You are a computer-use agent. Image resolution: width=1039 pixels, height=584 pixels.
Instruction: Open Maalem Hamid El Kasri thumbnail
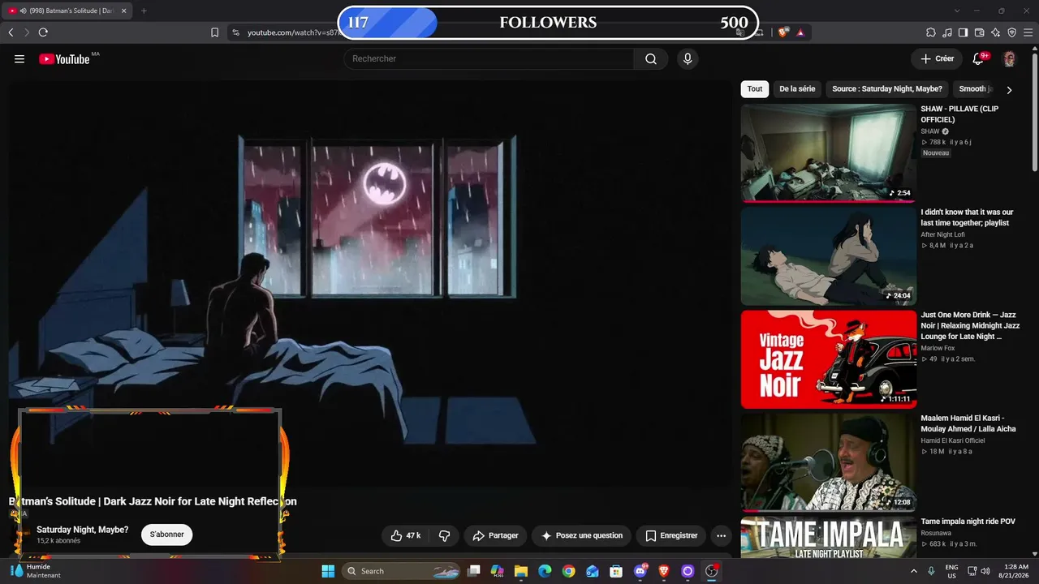coord(828,462)
